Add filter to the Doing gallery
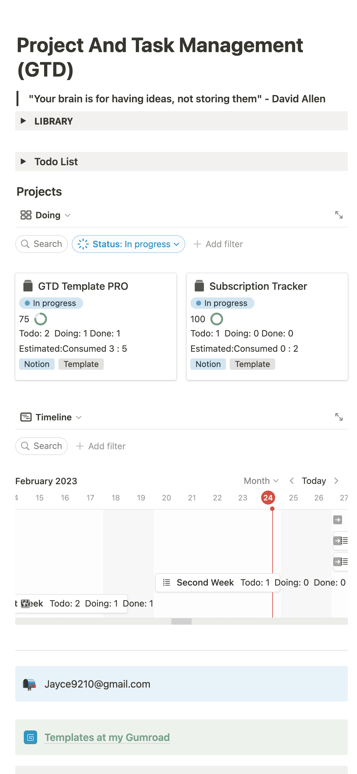Screen dimensions: 357x774 (x=218, y=244)
